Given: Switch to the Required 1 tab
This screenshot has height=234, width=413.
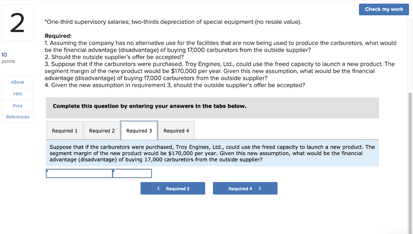Looking at the screenshot, I should click(x=65, y=130).
